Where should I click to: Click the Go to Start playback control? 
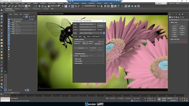pyautogui.click(x=145, y=98)
